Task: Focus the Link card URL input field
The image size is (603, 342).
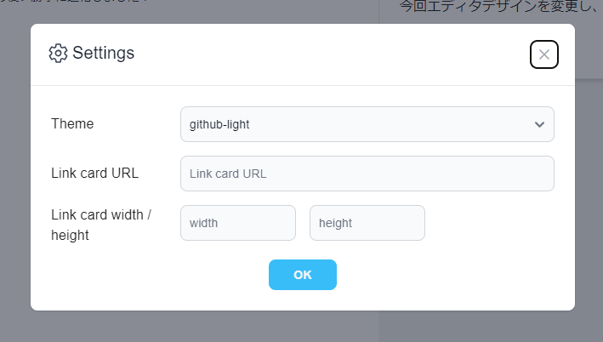Action: (367, 174)
